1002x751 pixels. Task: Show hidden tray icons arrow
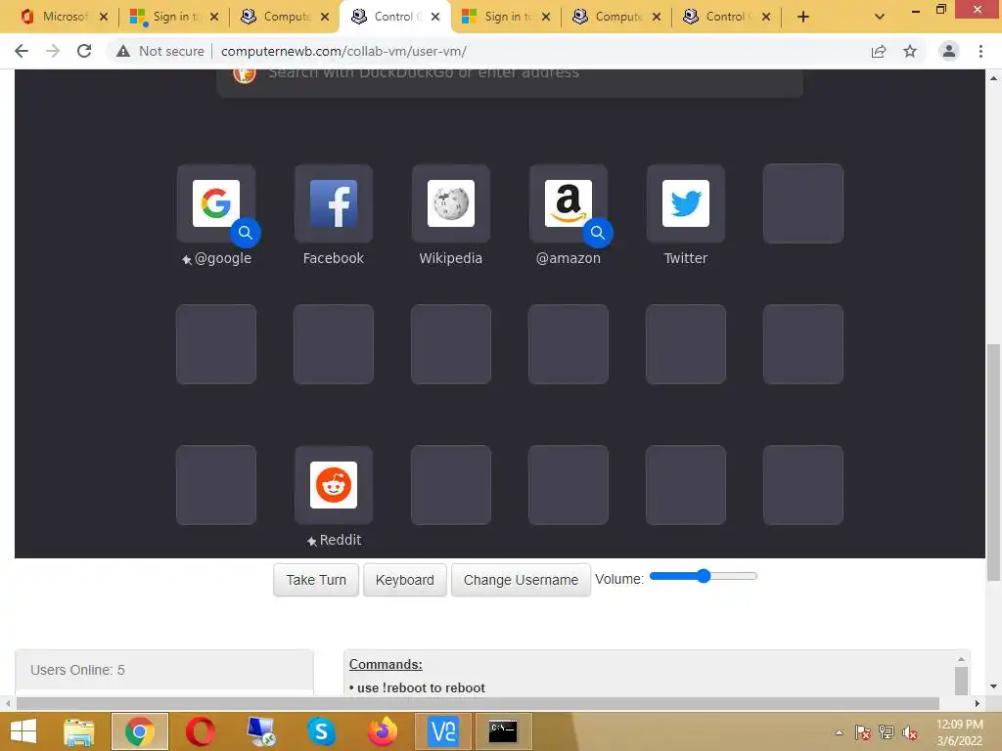(839, 732)
